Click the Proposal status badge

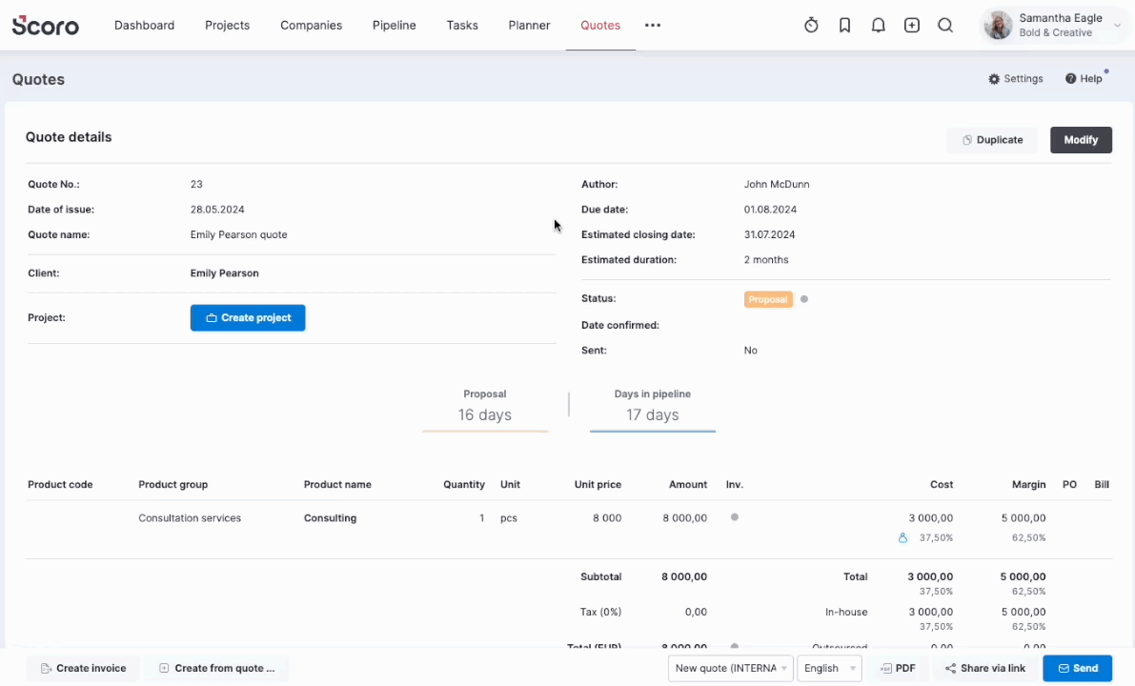(x=768, y=299)
